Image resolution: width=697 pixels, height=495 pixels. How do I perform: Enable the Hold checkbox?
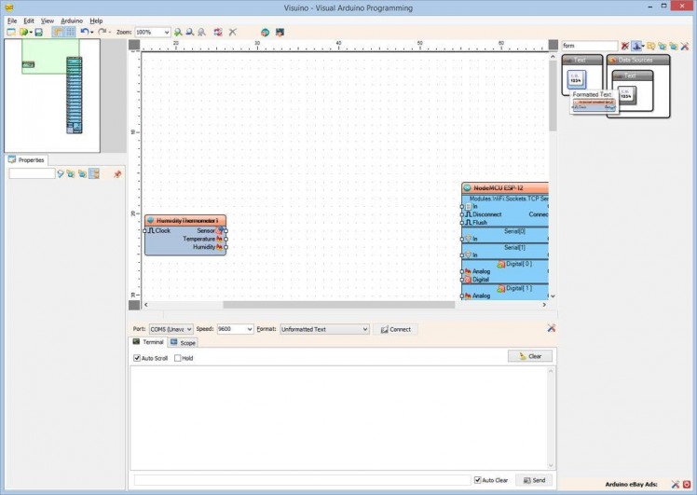click(178, 358)
